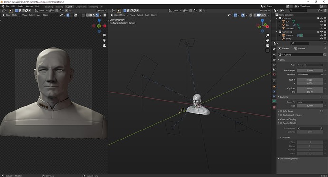Image resolution: width=328 pixels, height=177 pixels.
Task: Pause the render preview in left viewport
Action: coord(105,15)
